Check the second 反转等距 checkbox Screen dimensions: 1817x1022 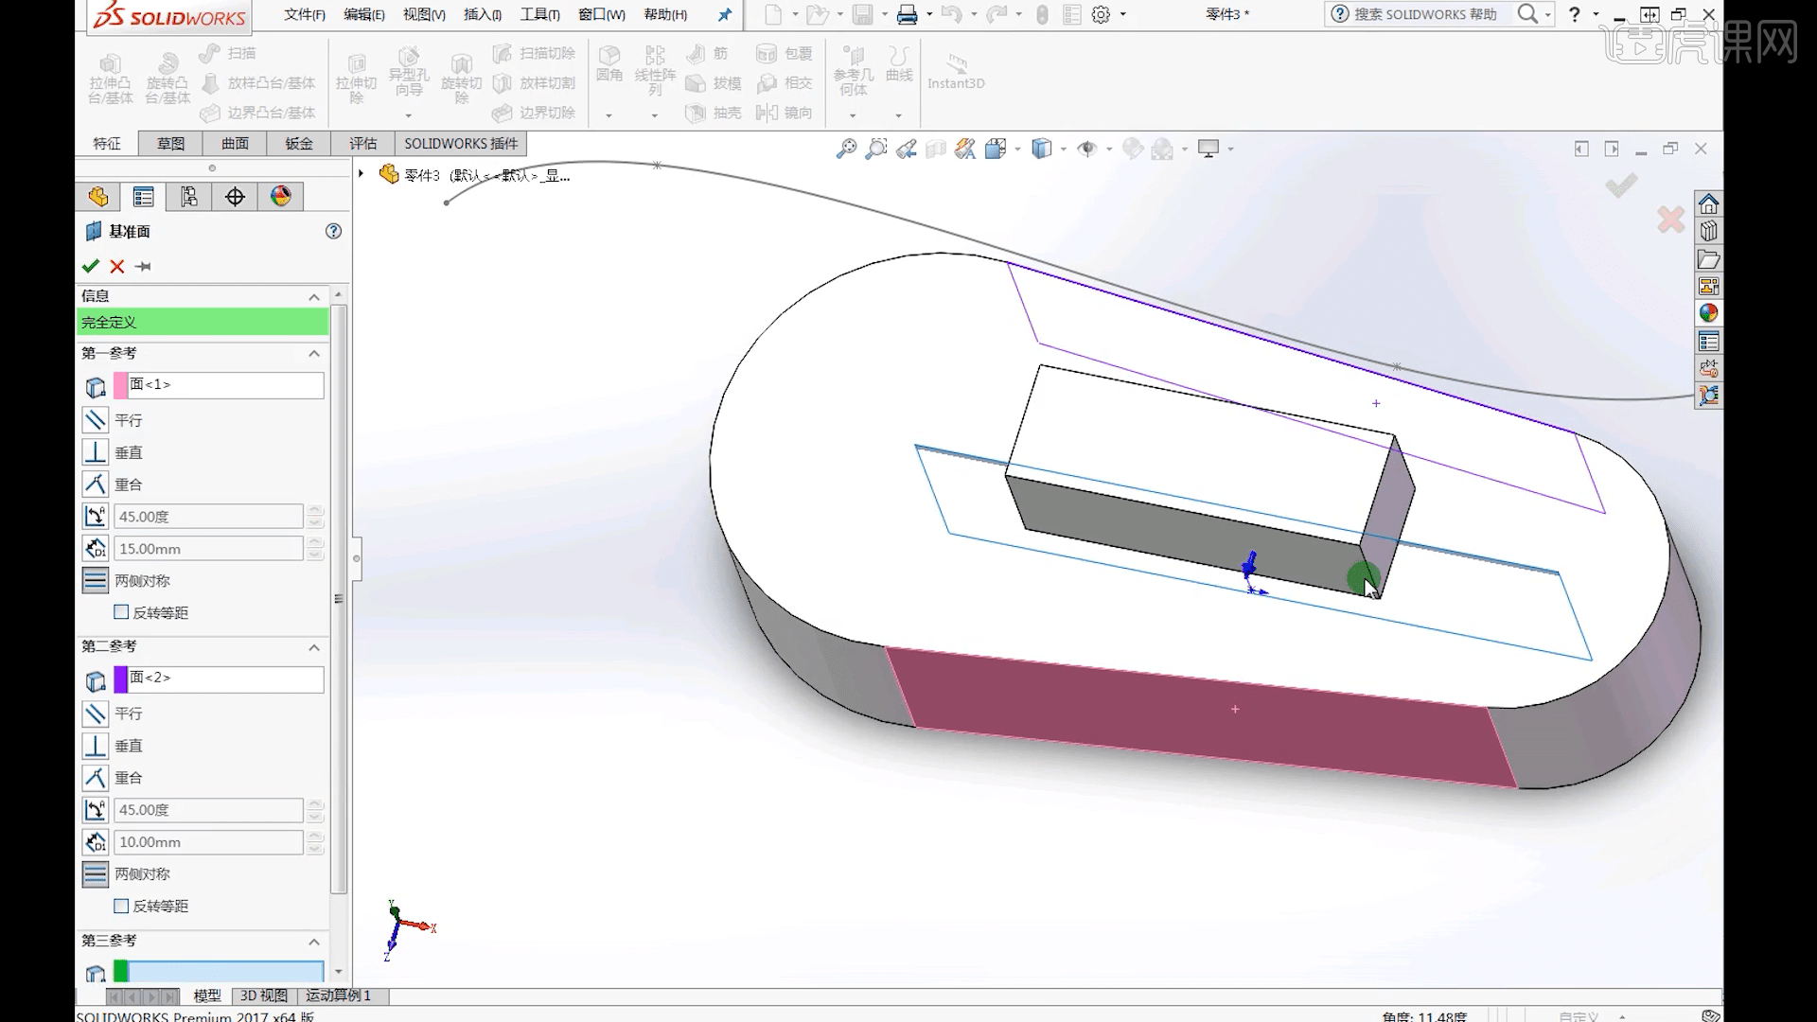click(120, 906)
